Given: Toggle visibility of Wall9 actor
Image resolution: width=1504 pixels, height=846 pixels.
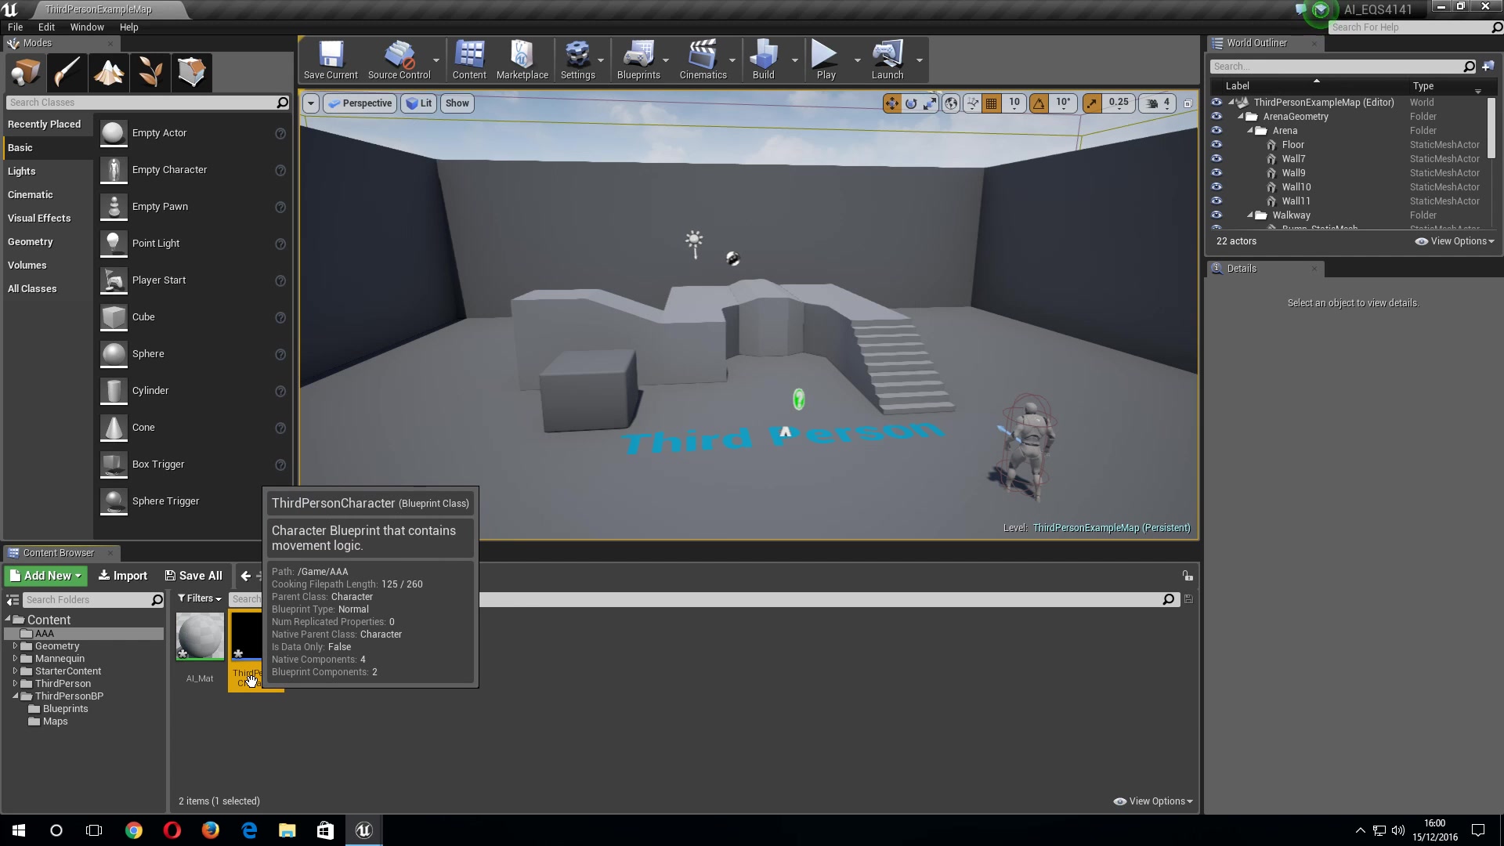Looking at the screenshot, I should pyautogui.click(x=1217, y=173).
